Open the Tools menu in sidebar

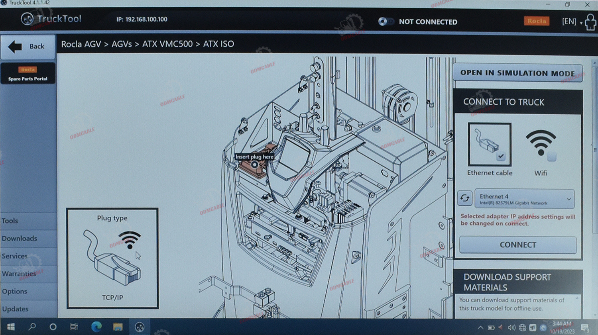28,221
